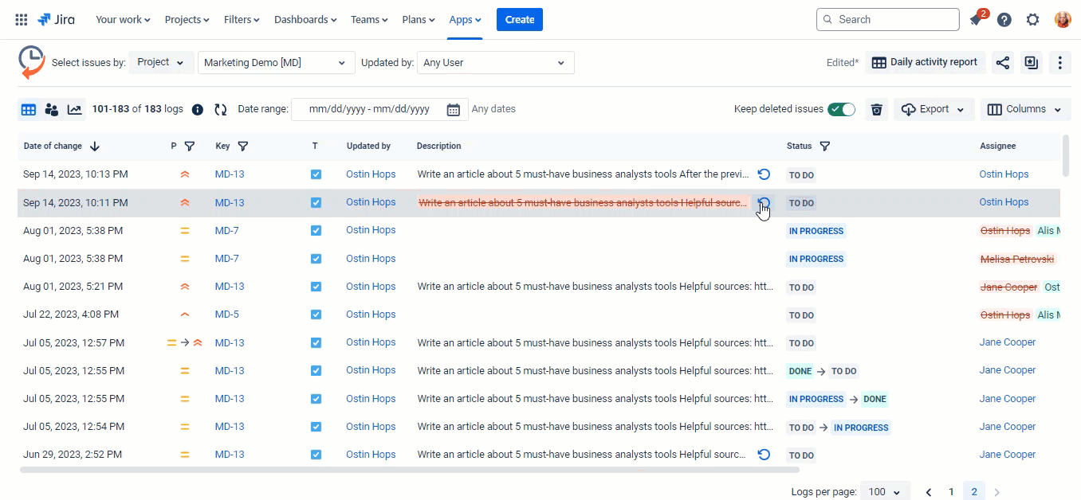Screen dimensions: 1081x500
Task: Expand the Columns dropdown
Action: [x=1024, y=110]
